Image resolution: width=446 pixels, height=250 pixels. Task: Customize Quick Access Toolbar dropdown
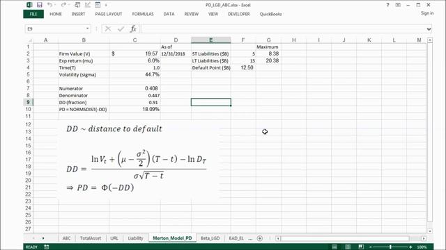(106, 5)
